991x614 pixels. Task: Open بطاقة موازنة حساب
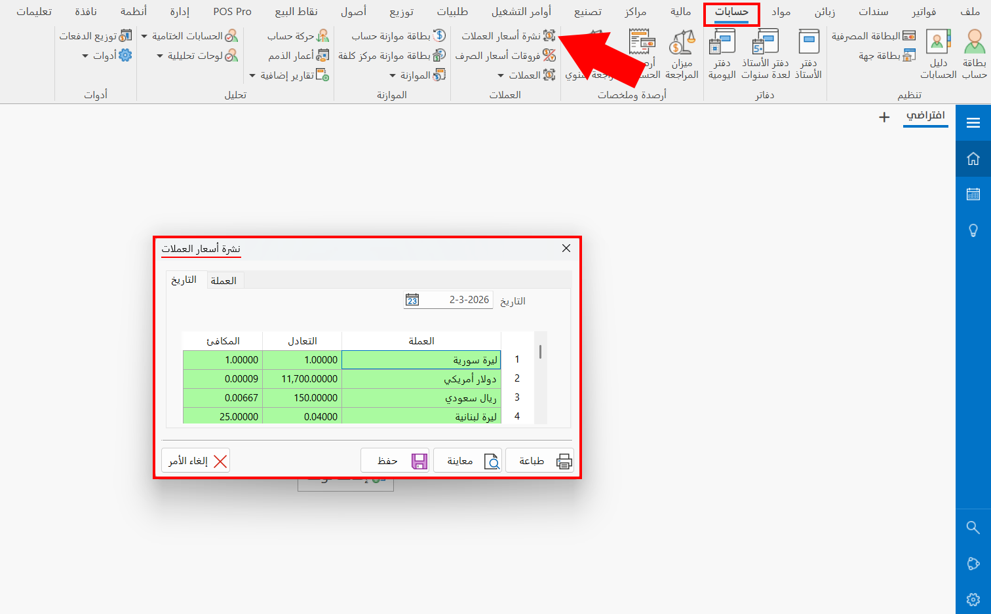398,36
